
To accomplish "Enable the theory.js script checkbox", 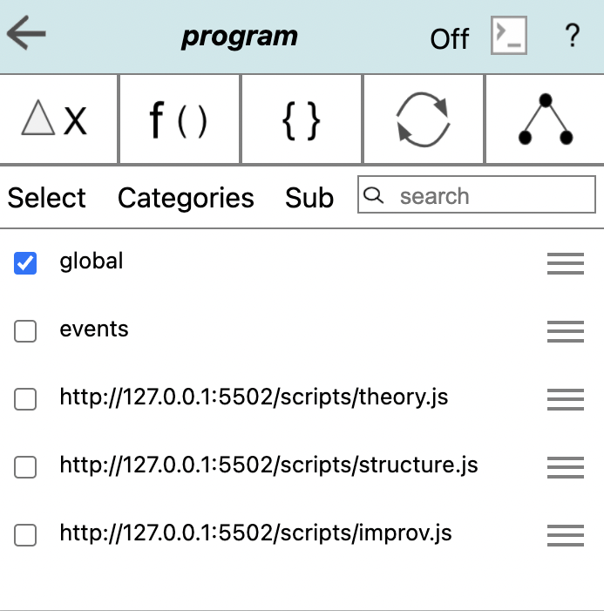I will click(x=25, y=398).
